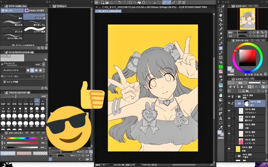
Task: Click the Fill icon in command bar
Action: point(139,2)
